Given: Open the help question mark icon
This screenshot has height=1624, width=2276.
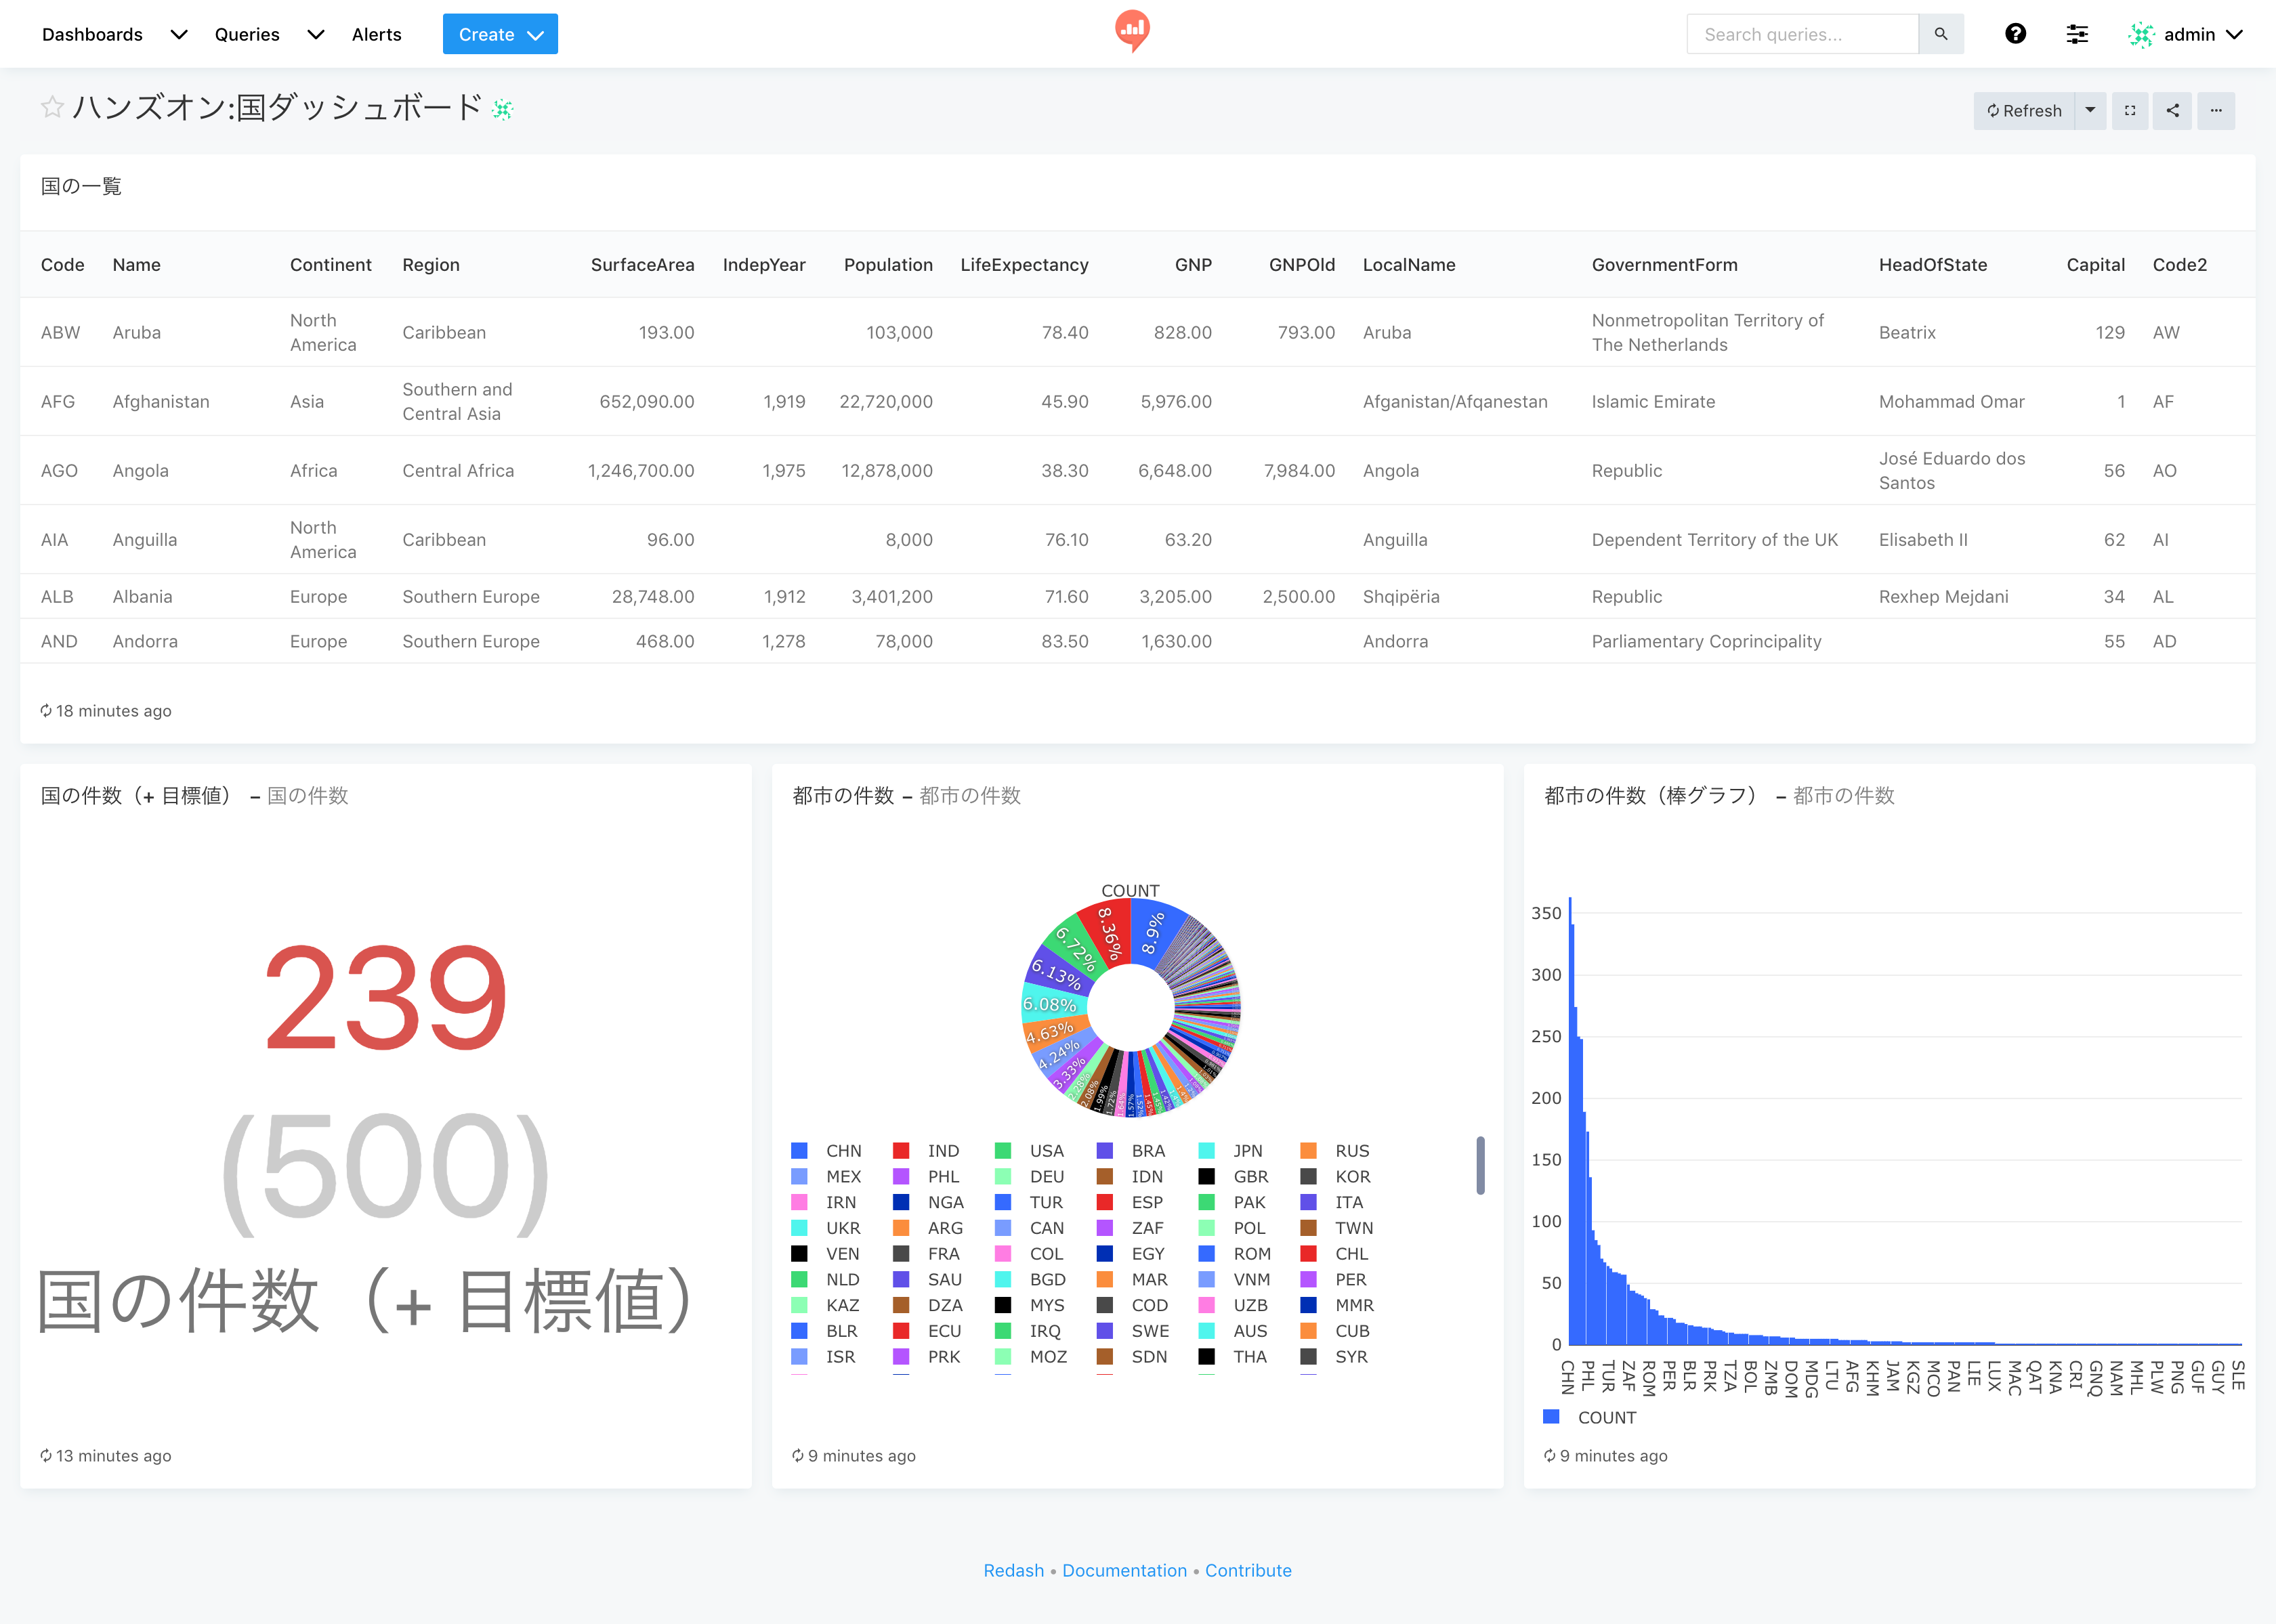Looking at the screenshot, I should (x=2015, y=34).
